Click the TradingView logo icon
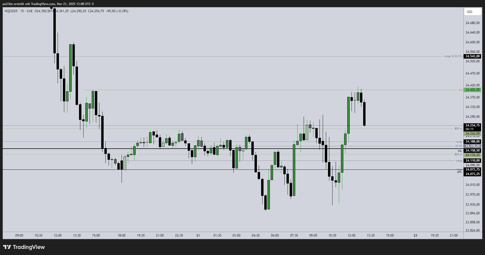 click(7, 247)
